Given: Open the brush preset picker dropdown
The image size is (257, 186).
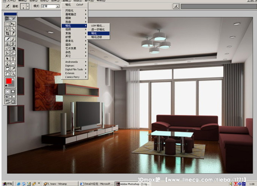Looking at the screenshot, I should click(x=28, y=6).
